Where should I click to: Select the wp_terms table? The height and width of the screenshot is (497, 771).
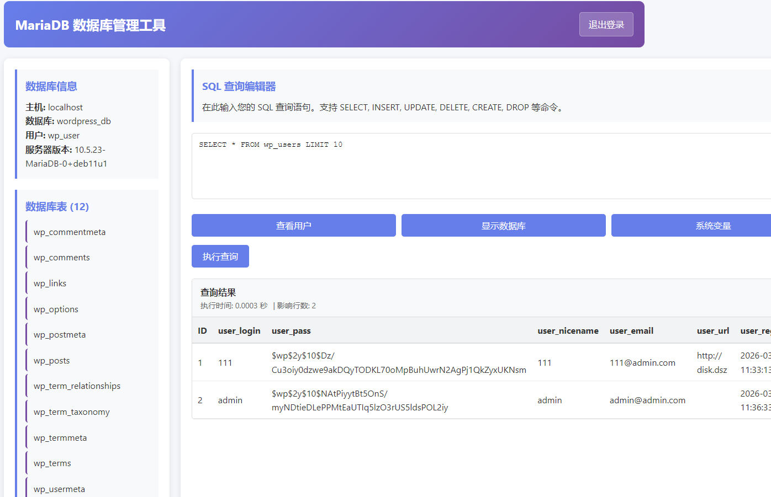coord(52,463)
